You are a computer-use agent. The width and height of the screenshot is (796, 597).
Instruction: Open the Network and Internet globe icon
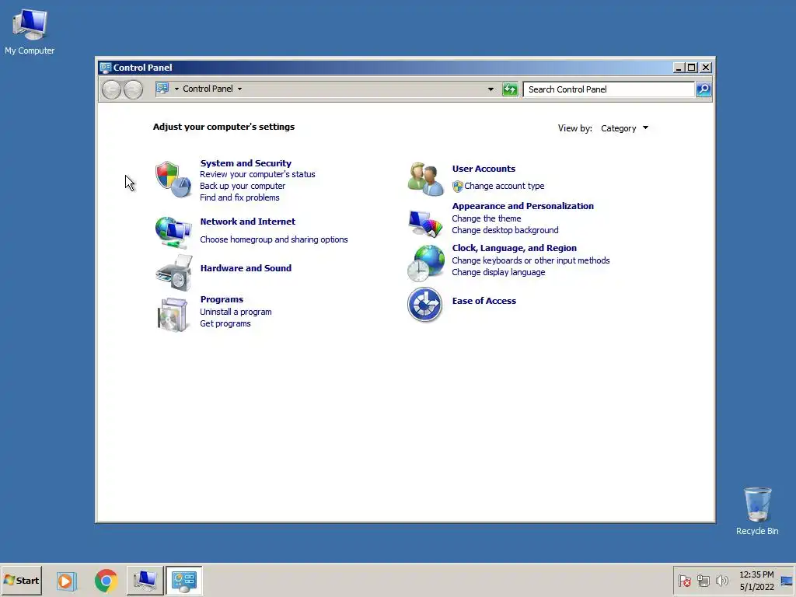click(173, 232)
